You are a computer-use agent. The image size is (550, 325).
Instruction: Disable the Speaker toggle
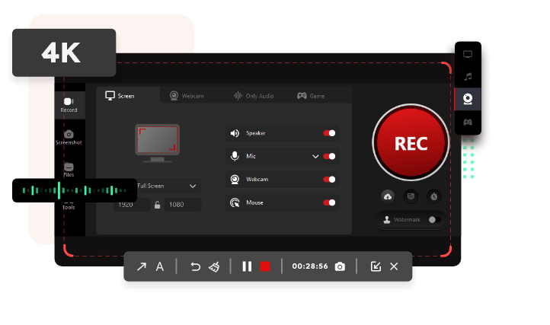(x=329, y=133)
